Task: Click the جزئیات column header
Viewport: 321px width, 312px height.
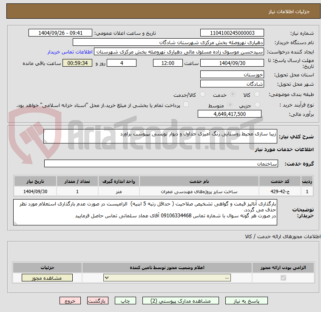Action: point(47,267)
